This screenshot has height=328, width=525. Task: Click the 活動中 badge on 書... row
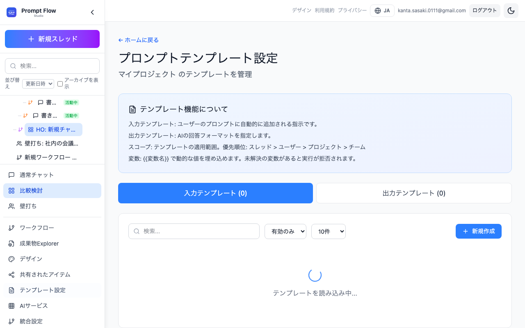pyautogui.click(x=71, y=102)
